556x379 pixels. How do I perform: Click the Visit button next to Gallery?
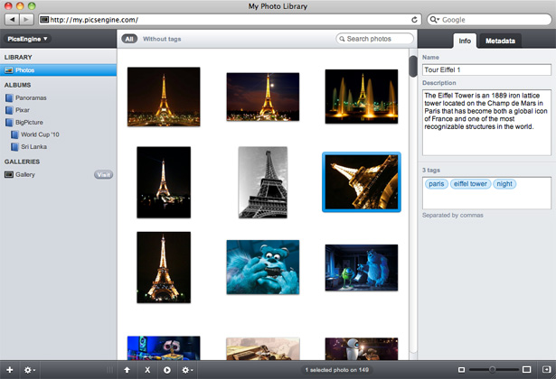[x=104, y=174]
